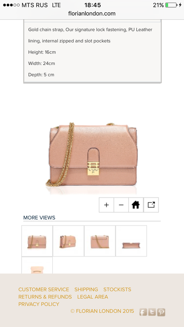
Task: Select the angled side view thumbnail
Action: pos(68,241)
